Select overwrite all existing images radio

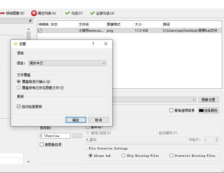(19, 88)
